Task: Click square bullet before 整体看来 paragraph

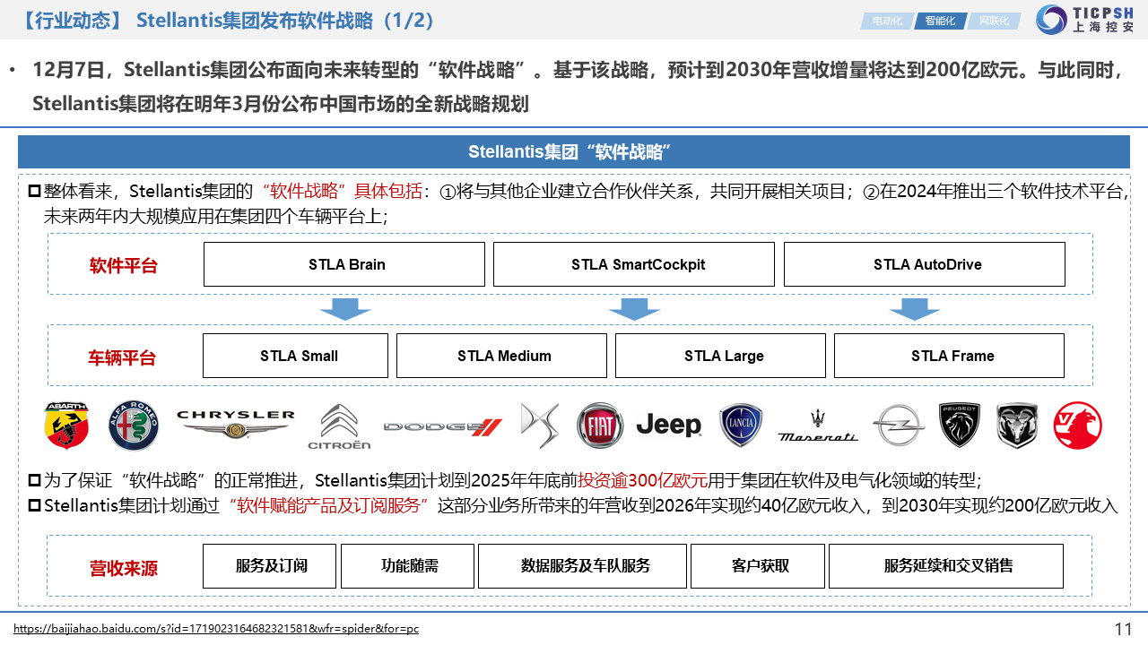Action: pos(35,191)
